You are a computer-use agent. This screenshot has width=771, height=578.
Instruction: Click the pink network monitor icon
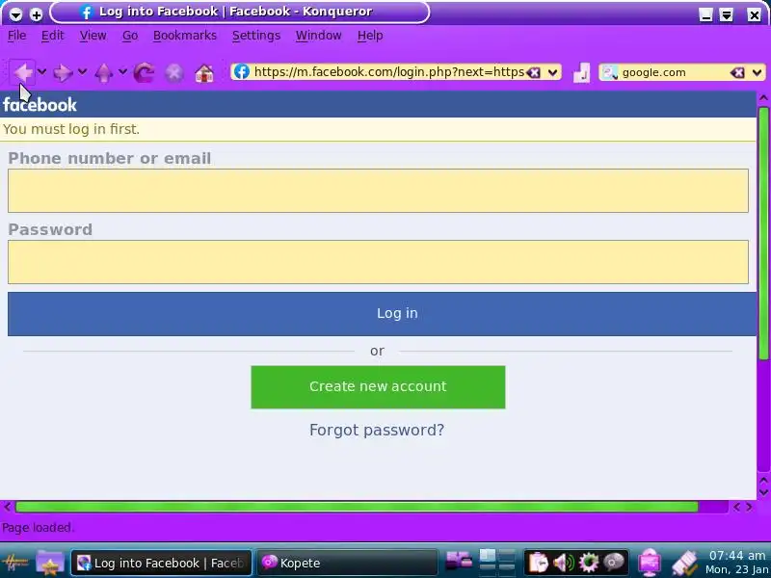[649, 563]
